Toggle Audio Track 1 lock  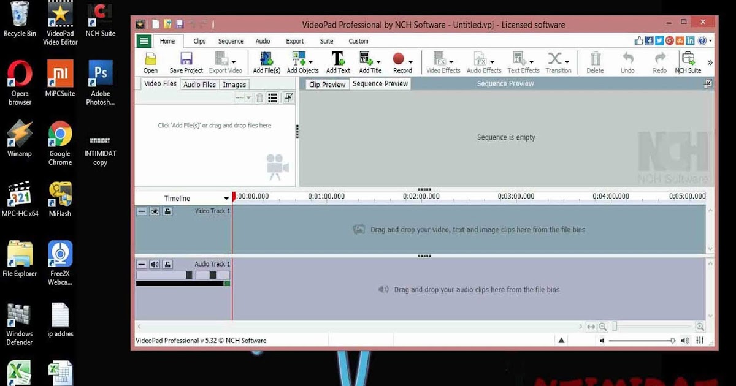click(x=167, y=265)
